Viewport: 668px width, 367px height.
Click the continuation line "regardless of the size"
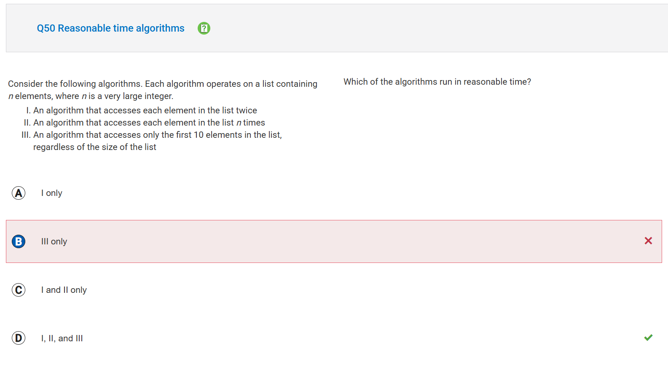tap(95, 147)
